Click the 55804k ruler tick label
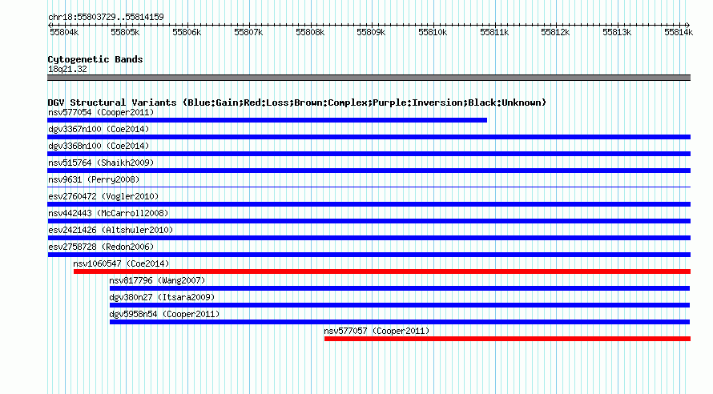Screen dimensions: 713x394 coord(64,32)
